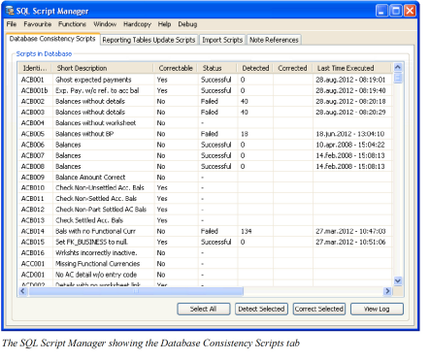Sort by the Correctable column header

coord(176,68)
